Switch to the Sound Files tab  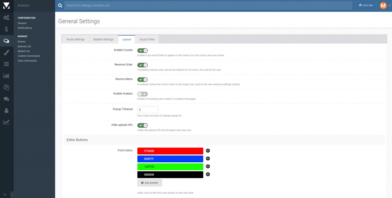click(147, 40)
